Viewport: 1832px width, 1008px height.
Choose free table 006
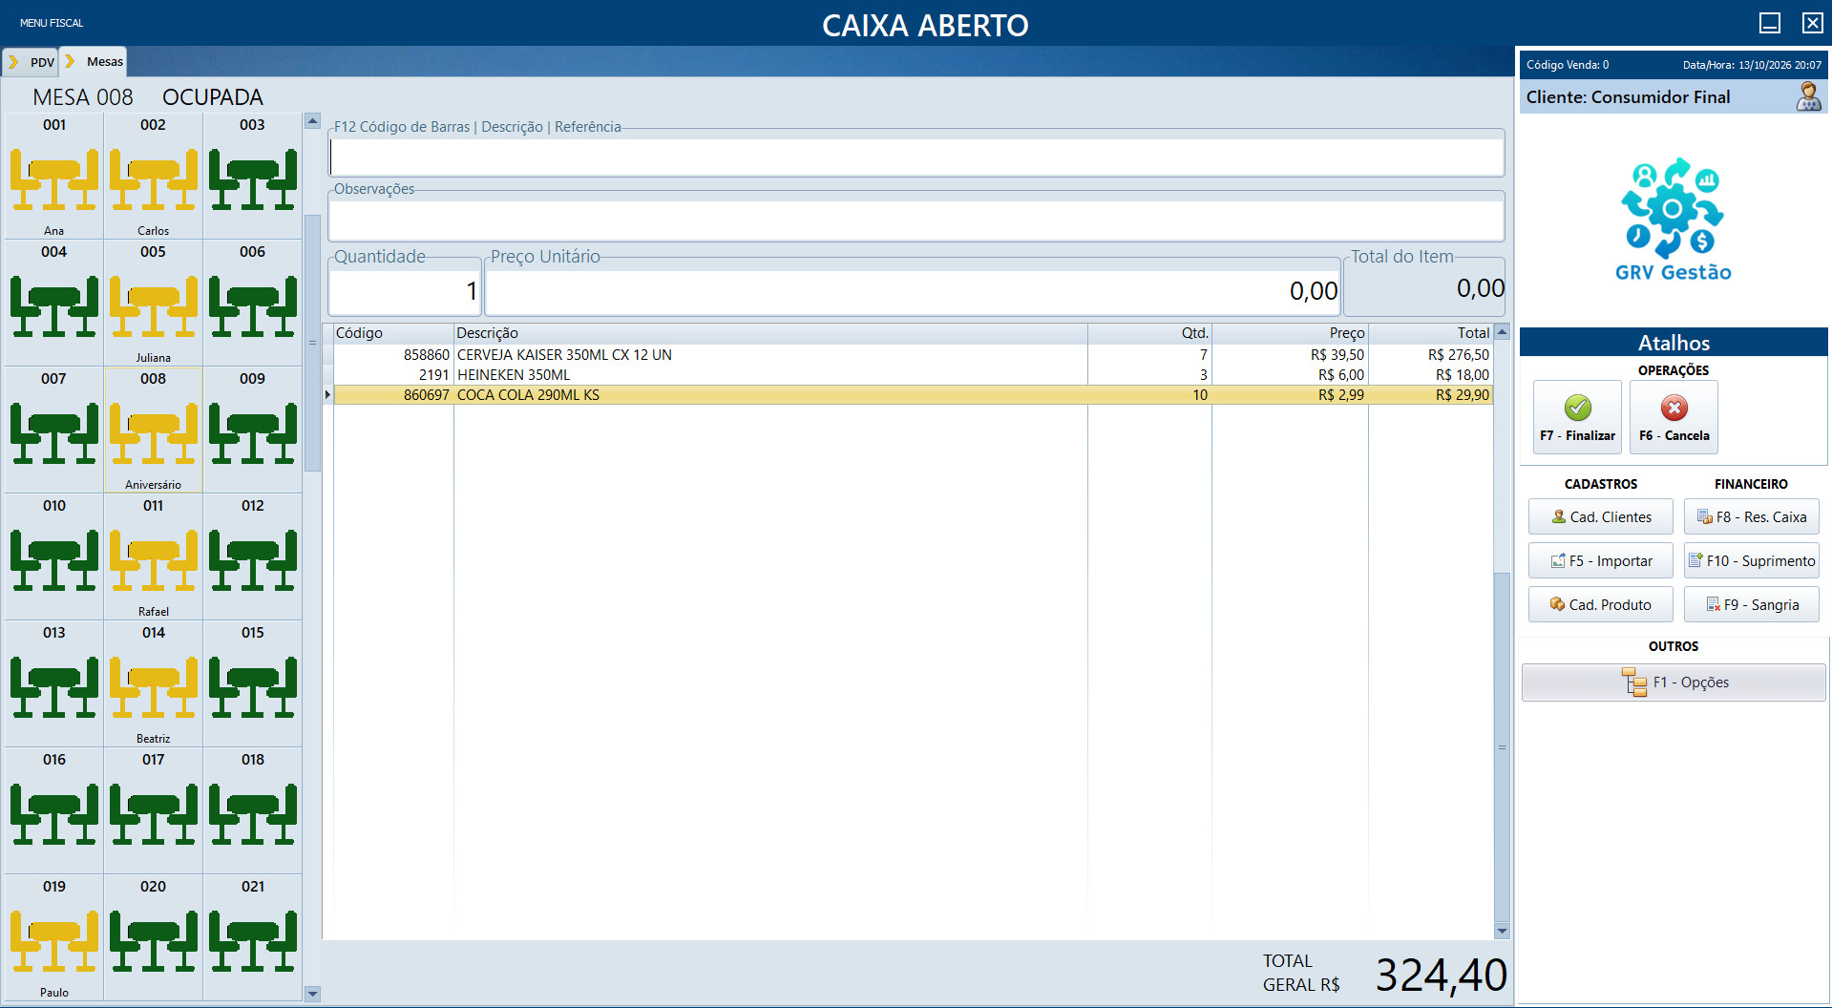tap(252, 304)
